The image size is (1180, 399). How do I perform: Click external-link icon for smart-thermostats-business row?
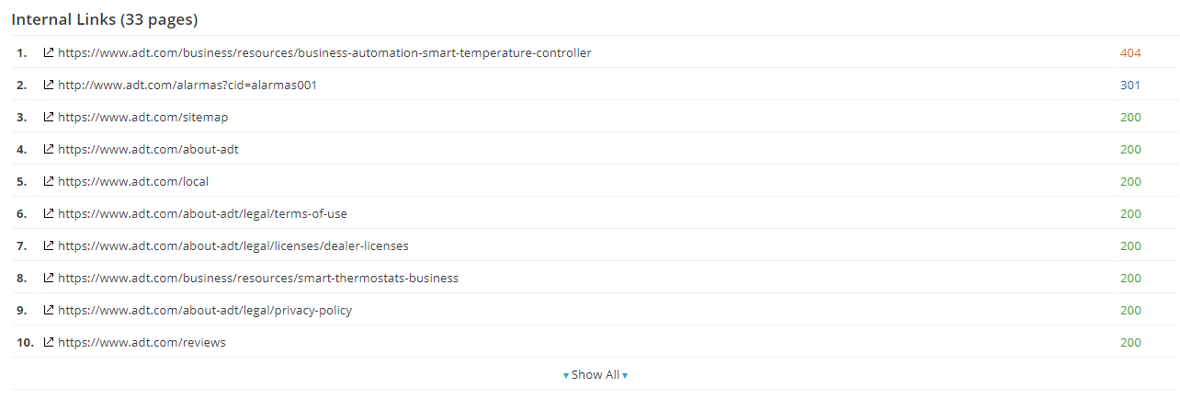(x=49, y=279)
